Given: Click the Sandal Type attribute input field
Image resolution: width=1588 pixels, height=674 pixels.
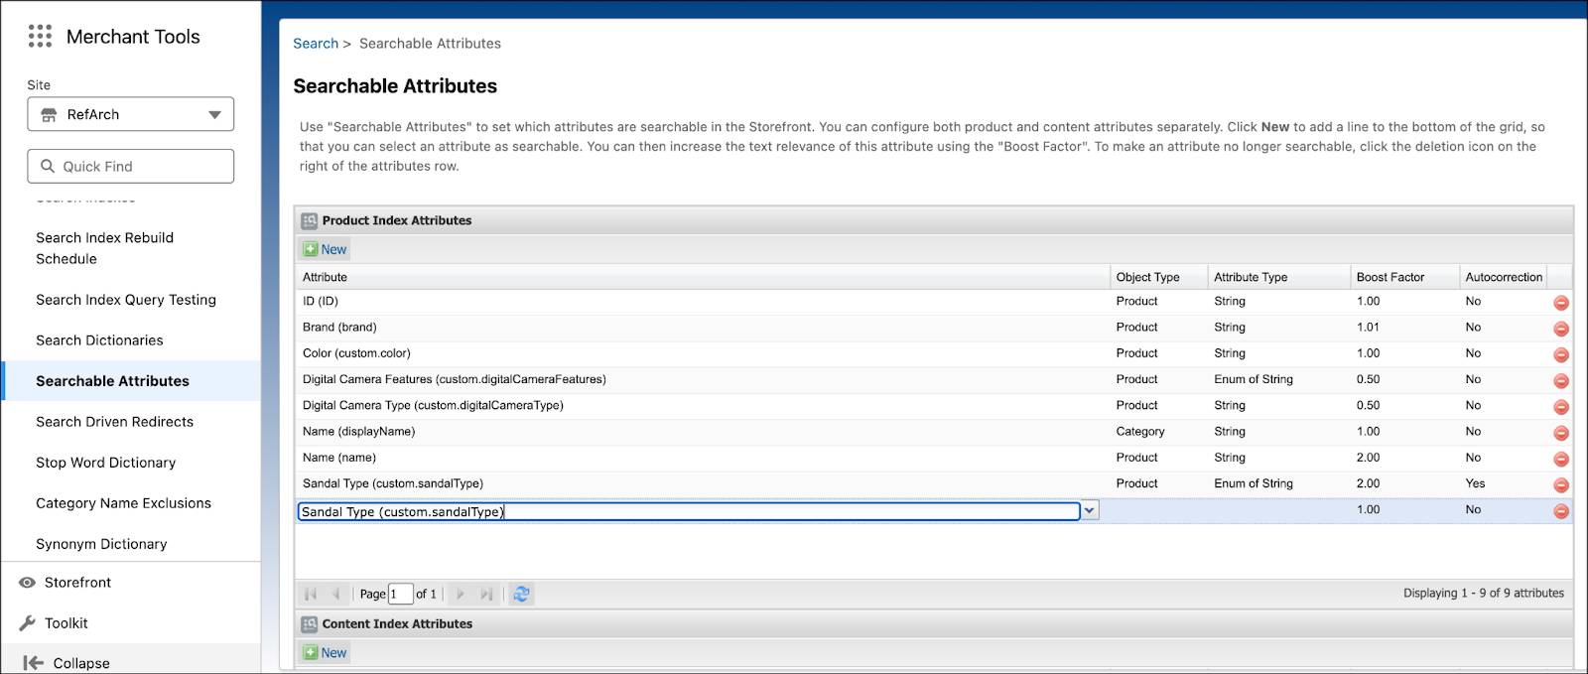Looking at the screenshot, I should [689, 511].
